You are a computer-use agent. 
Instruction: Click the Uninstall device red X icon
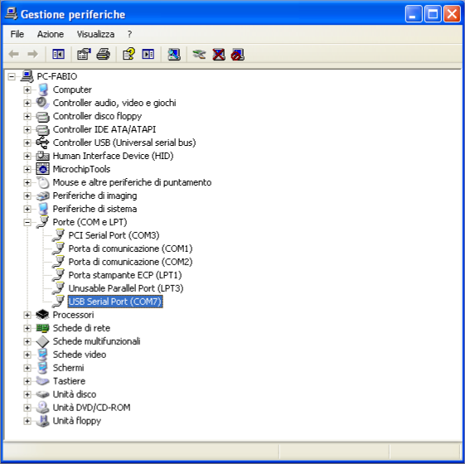pos(219,54)
